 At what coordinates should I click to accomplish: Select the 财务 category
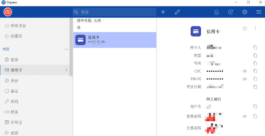[x=35, y=112]
